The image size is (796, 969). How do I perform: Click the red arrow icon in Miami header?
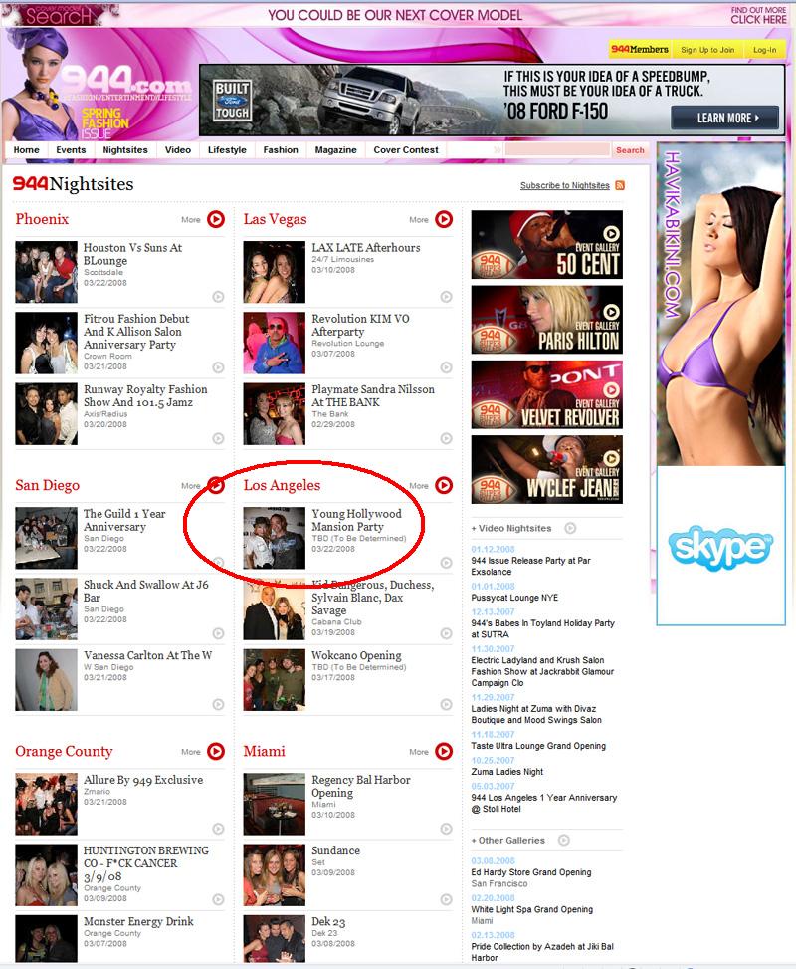coord(444,752)
